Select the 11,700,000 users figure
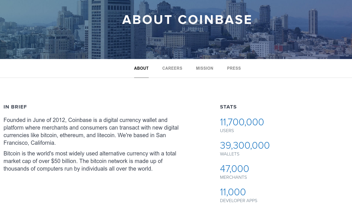Screen dimensions: 352x215 (242, 122)
